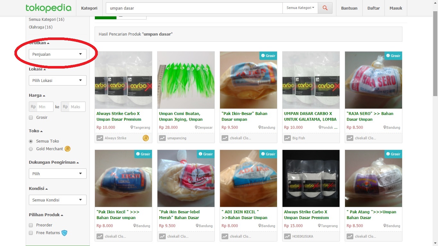Viewport: 438px width, 246px height.
Task: Expand the Semua Kategori search dropdown
Action: point(300,8)
